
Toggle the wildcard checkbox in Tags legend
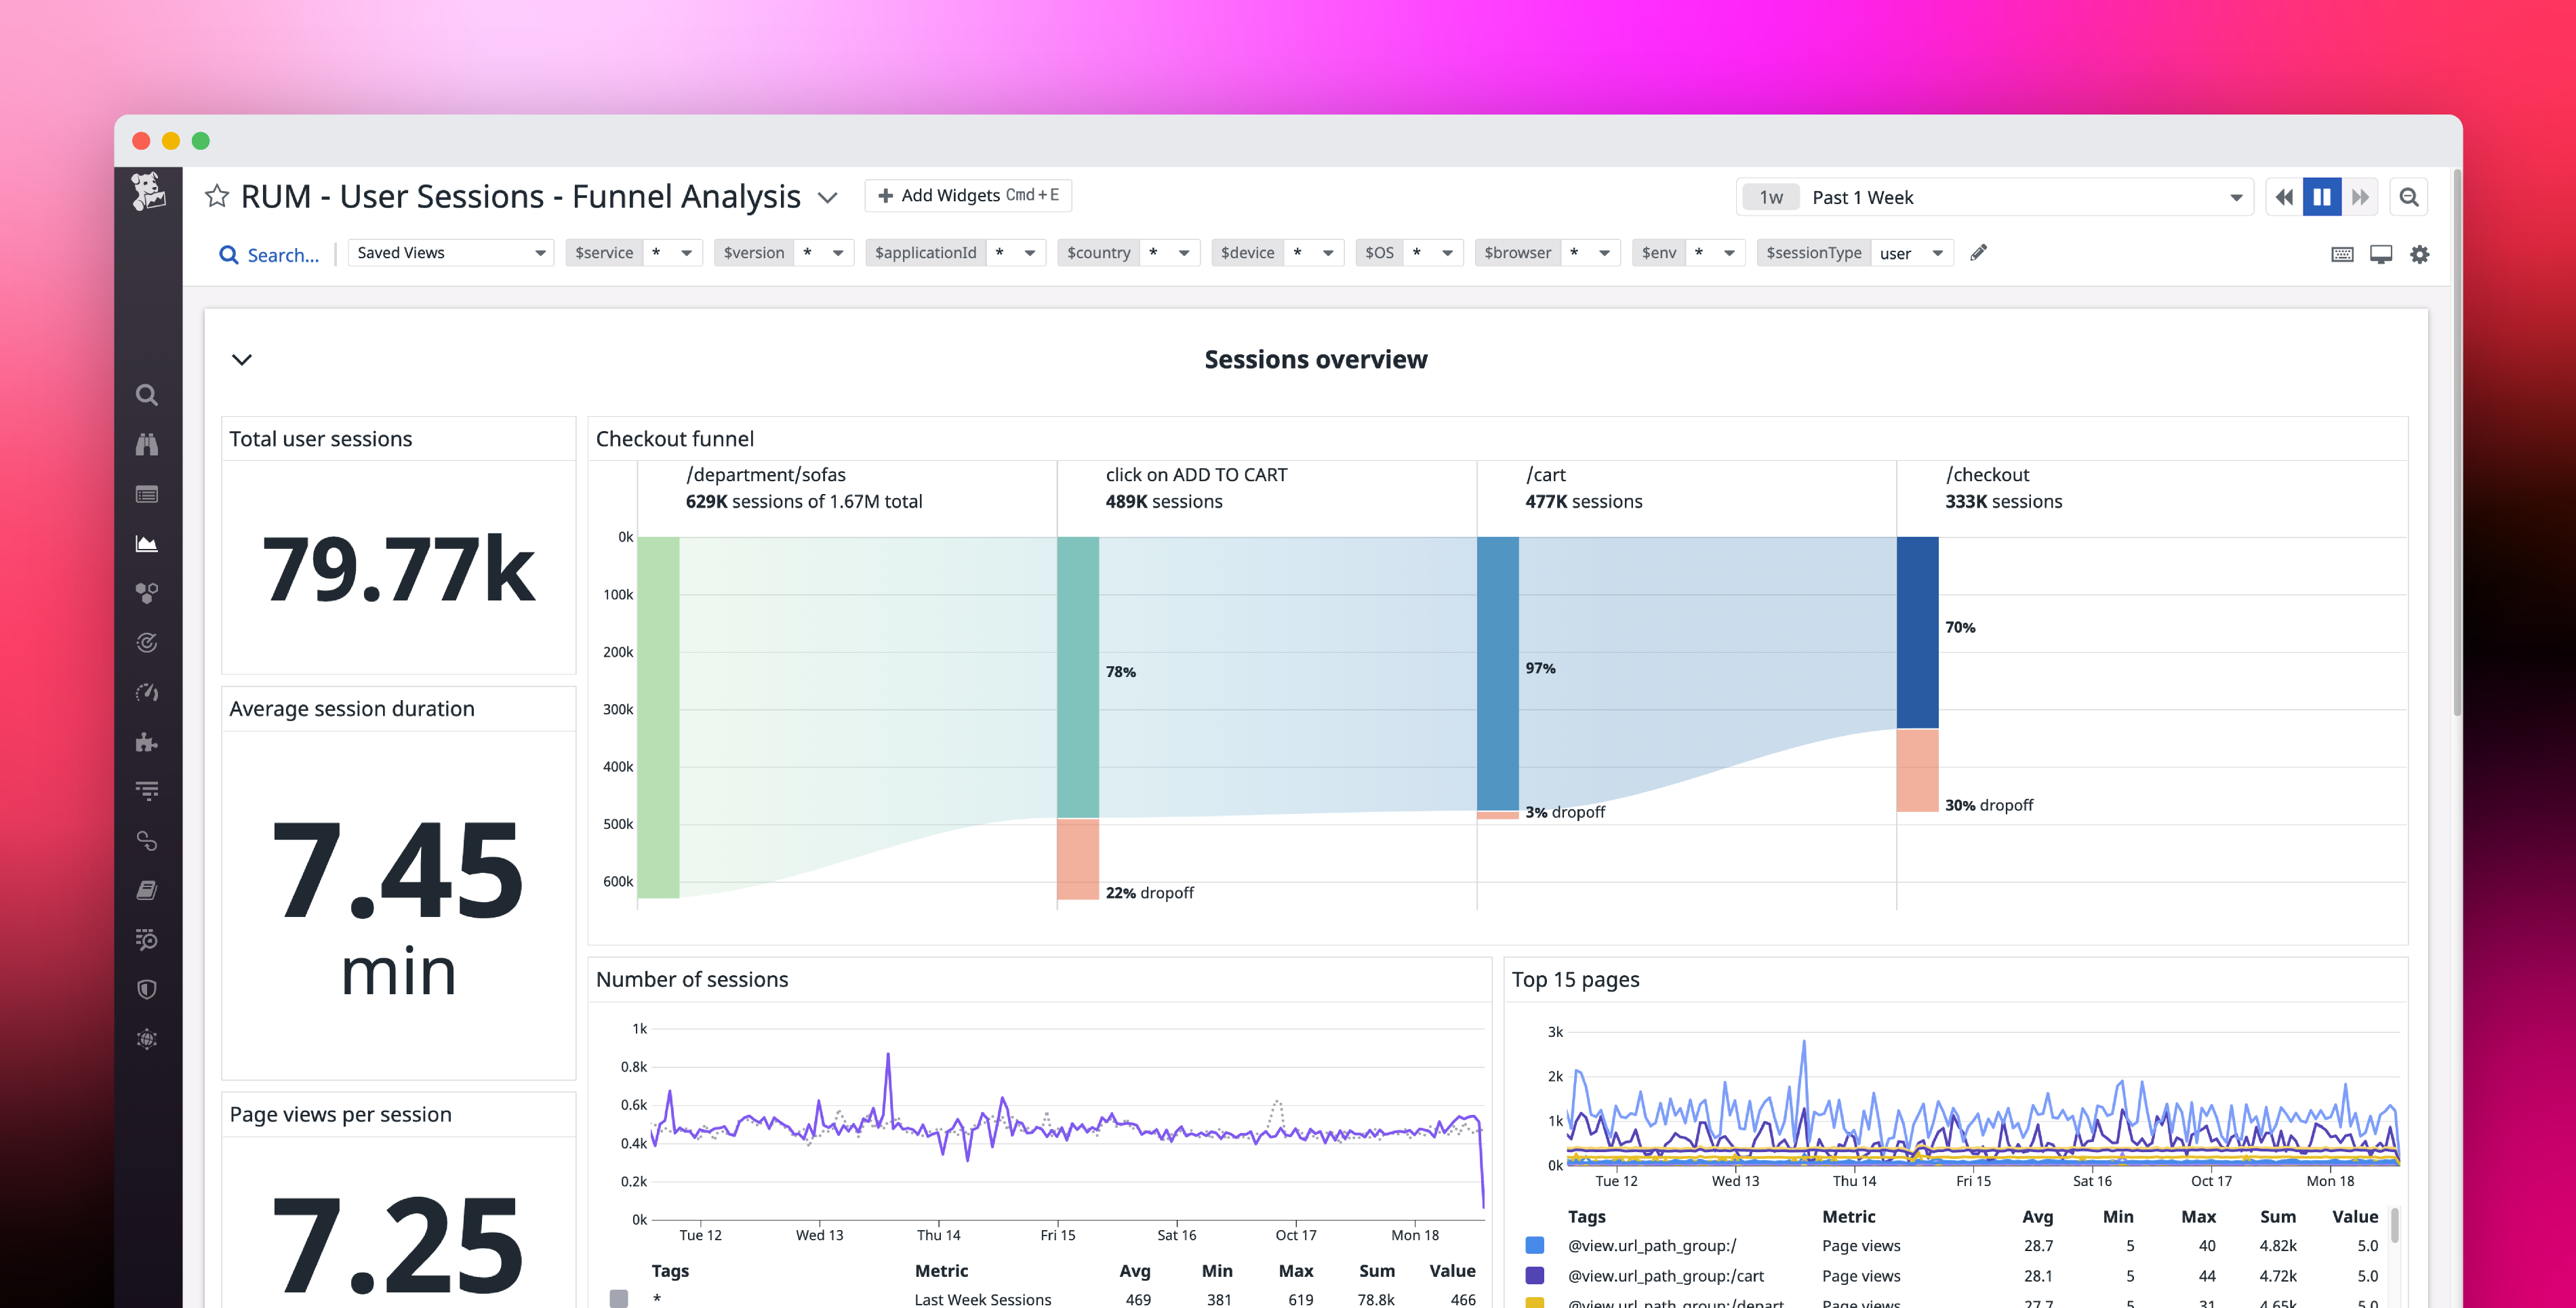pyautogui.click(x=619, y=1299)
